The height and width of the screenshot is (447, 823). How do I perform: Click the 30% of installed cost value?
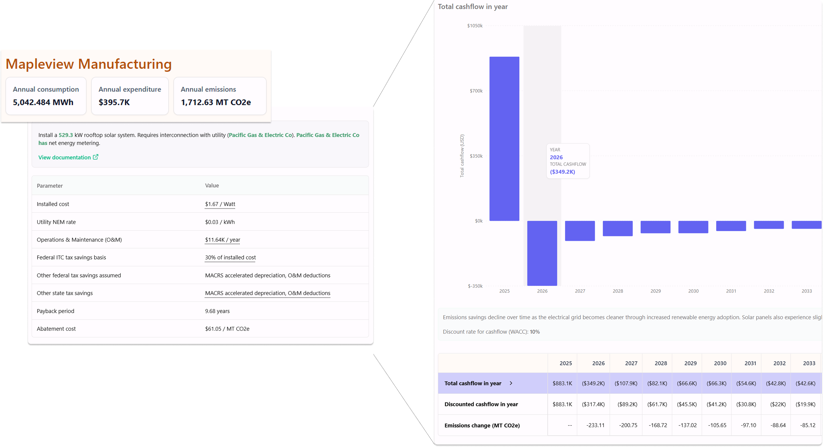[x=230, y=257]
